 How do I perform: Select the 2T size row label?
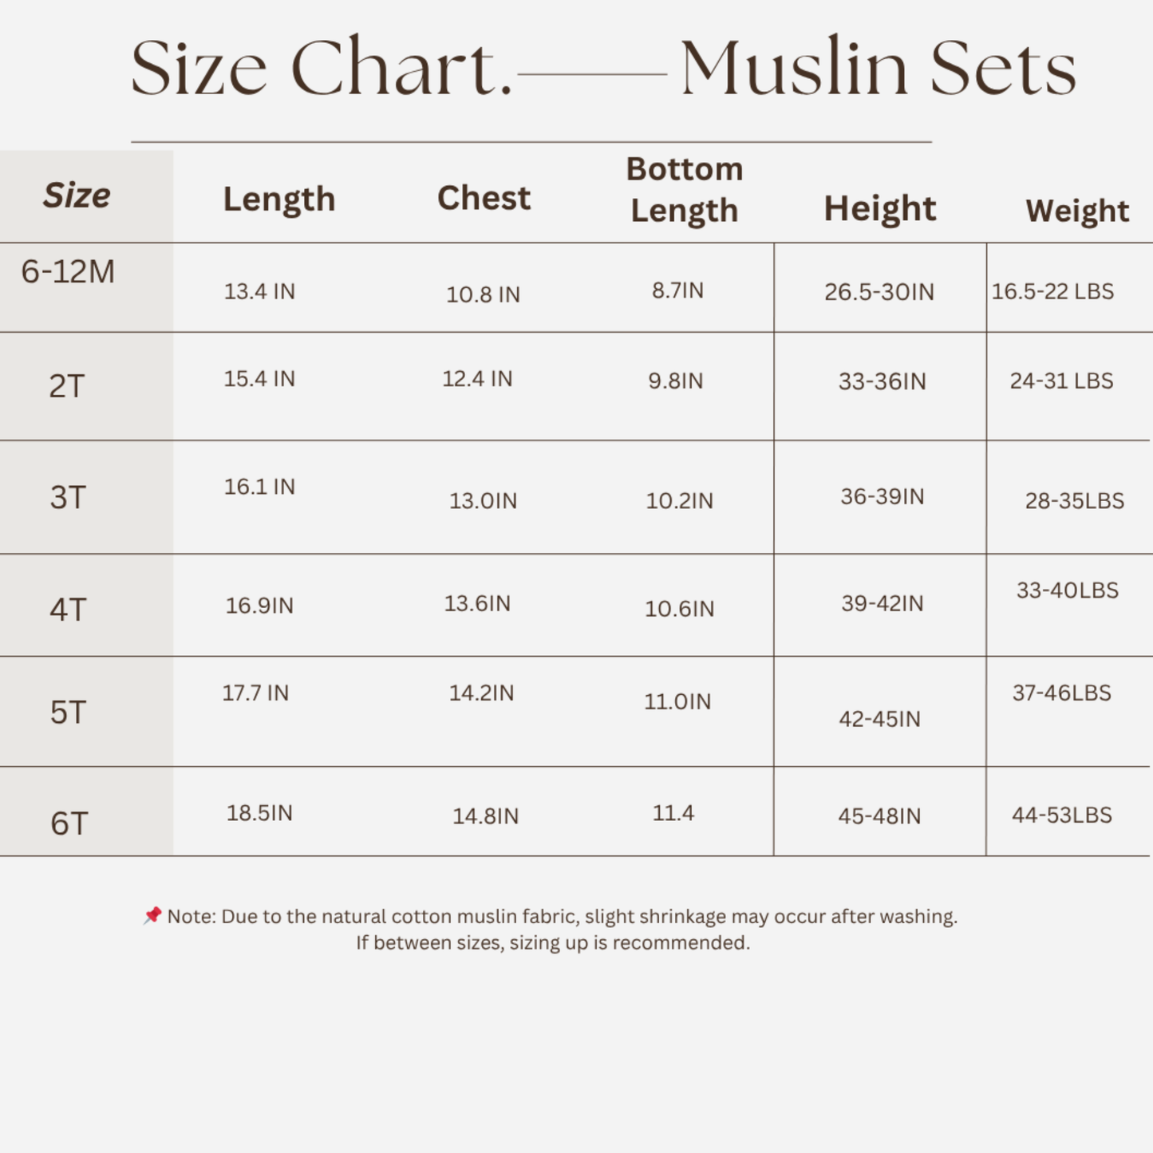pyautogui.click(x=67, y=386)
